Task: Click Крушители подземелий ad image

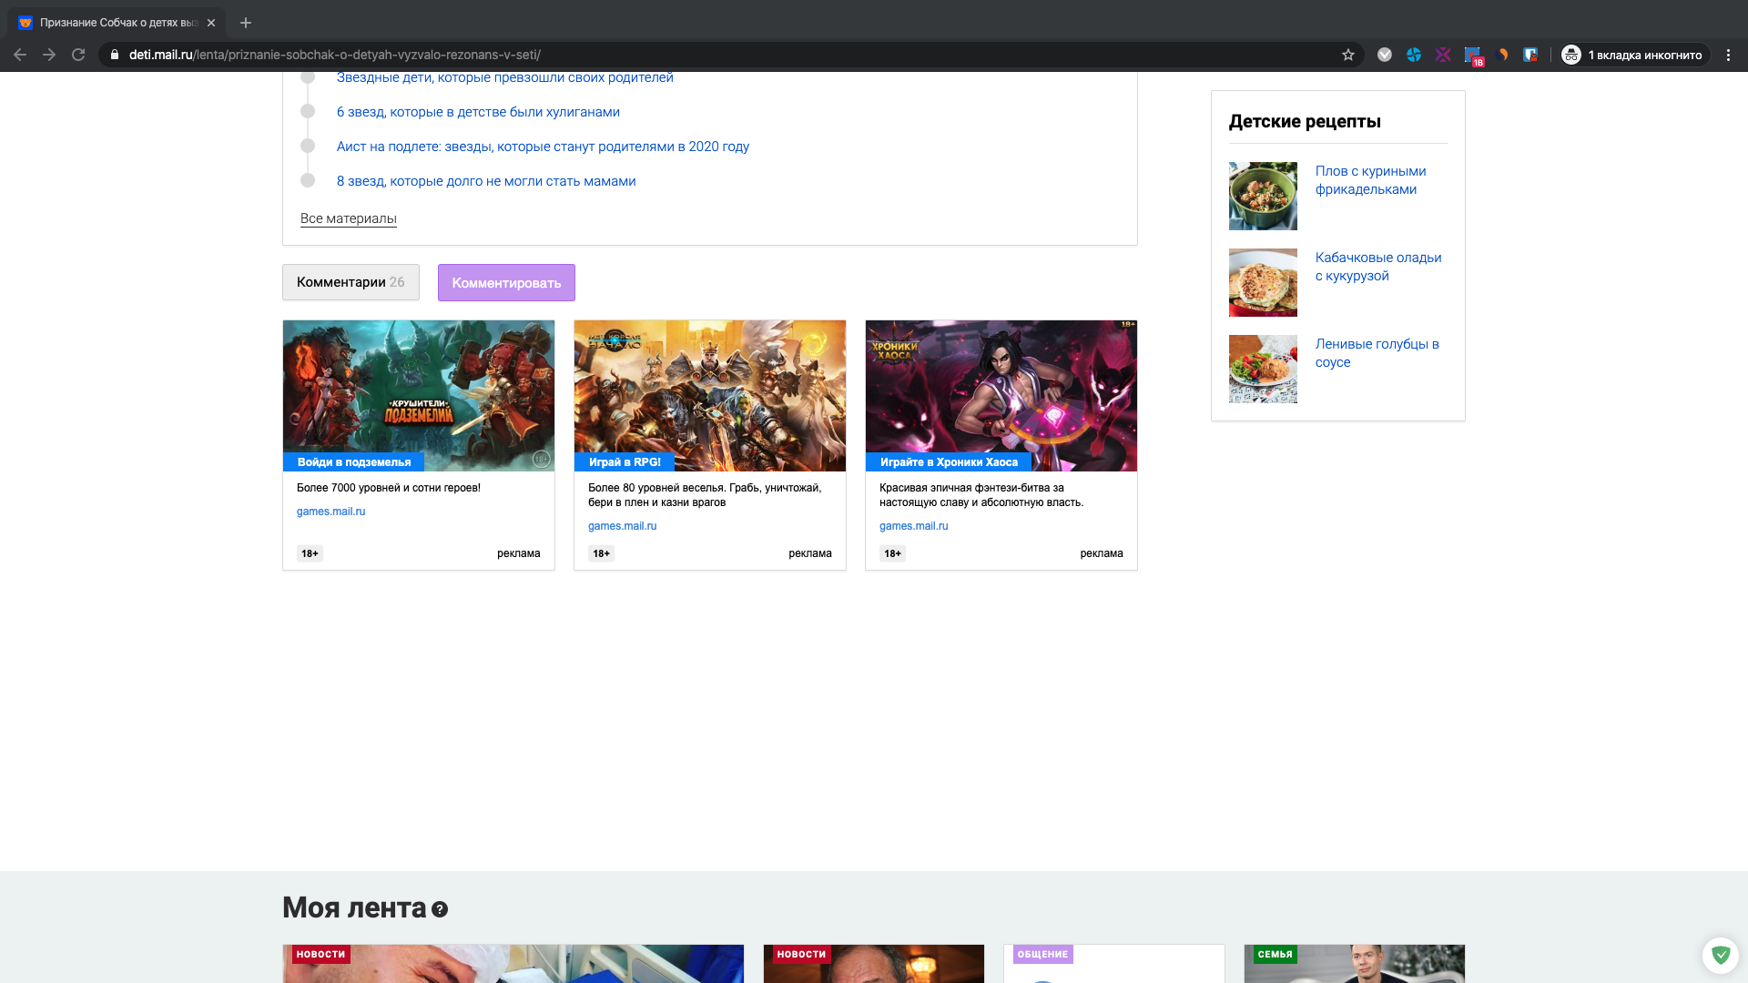Action: pos(418,391)
